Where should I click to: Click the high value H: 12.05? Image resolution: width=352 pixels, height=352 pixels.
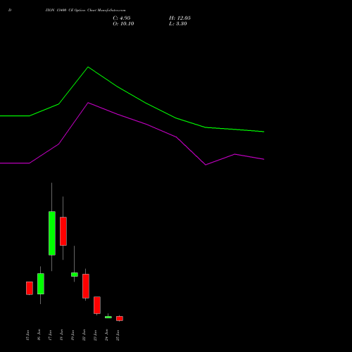click(180, 18)
